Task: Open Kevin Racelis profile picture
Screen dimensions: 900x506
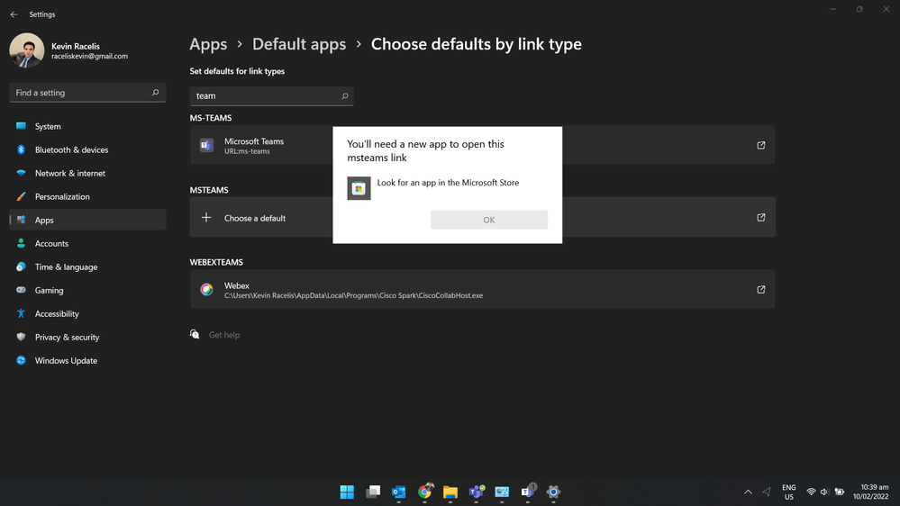Action: (26, 50)
